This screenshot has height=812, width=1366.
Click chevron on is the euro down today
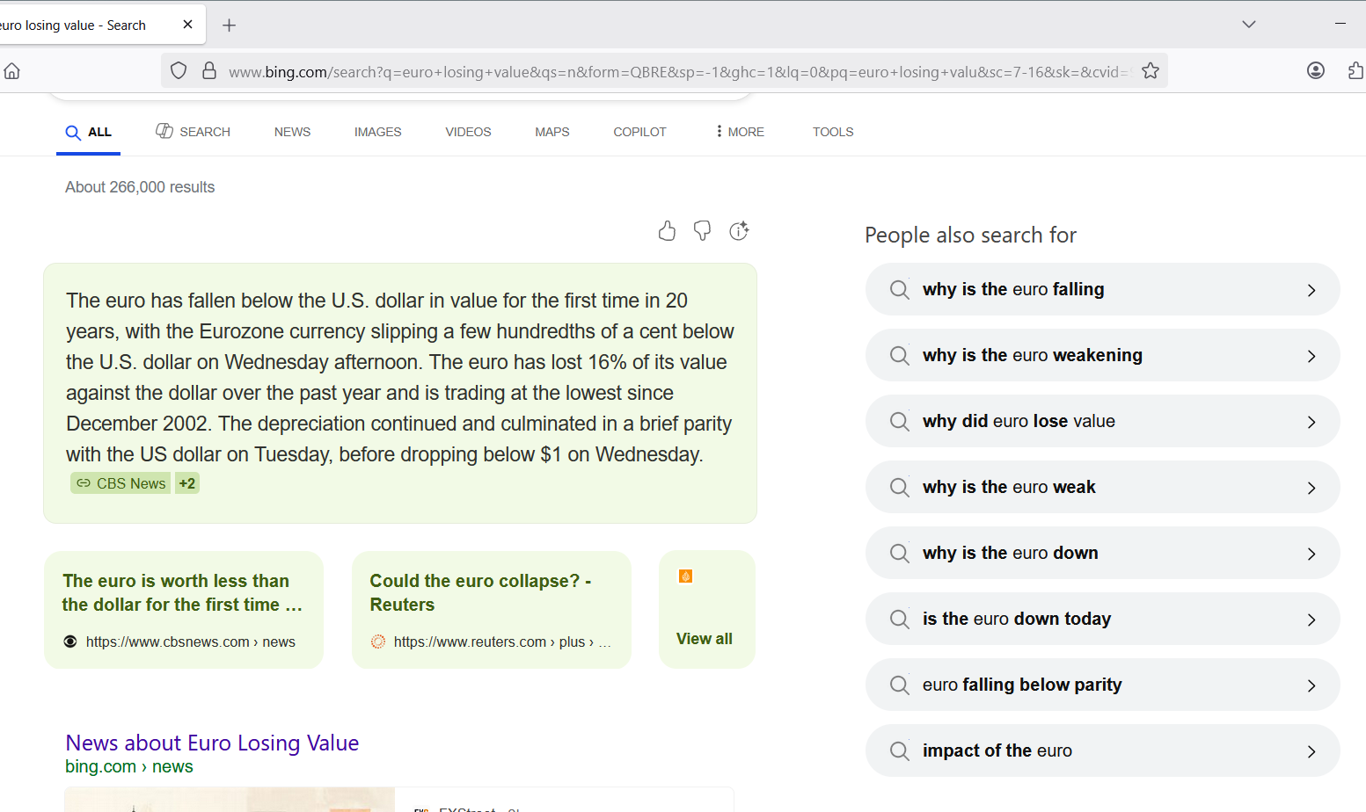click(x=1311, y=620)
